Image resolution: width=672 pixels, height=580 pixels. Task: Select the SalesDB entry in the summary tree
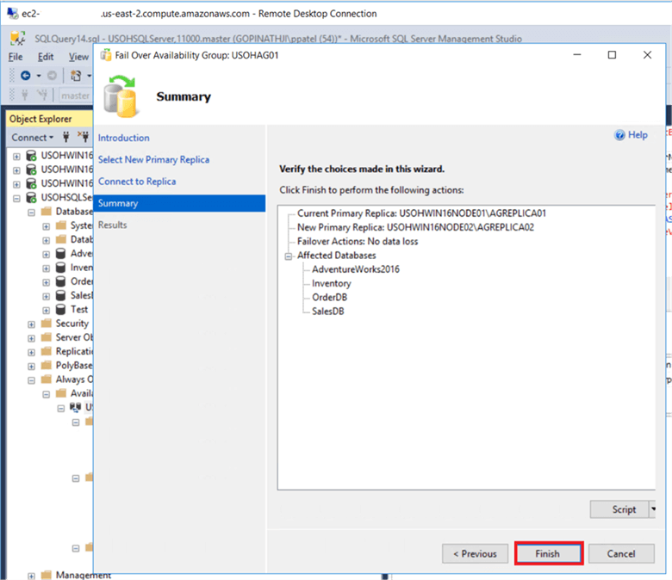328,312
